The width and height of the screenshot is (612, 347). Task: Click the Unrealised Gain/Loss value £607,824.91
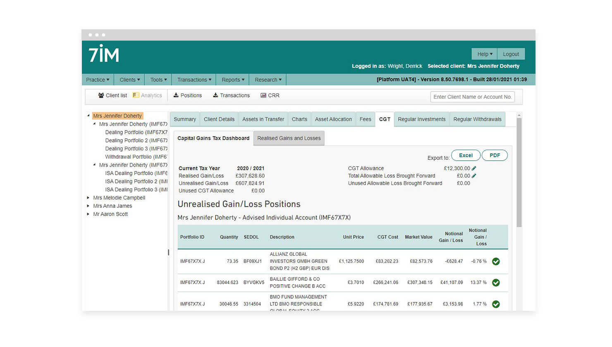click(250, 183)
